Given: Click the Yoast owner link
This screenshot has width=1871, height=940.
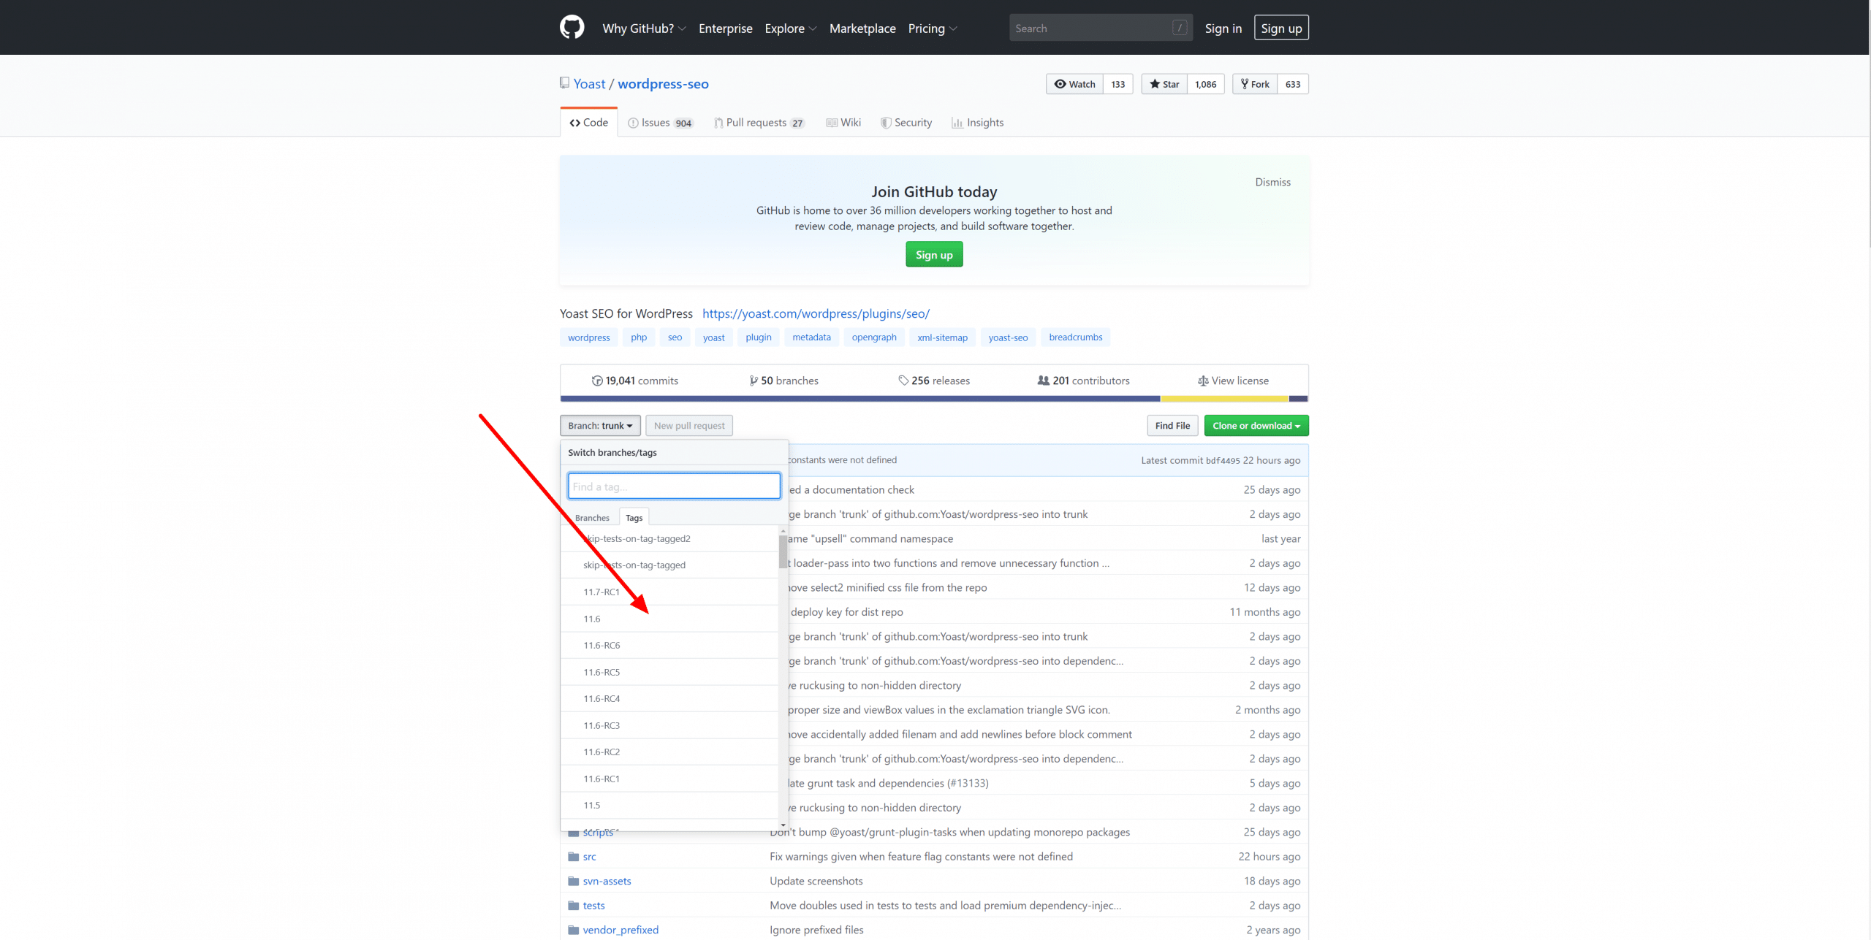Looking at the screenshot, I should coord(589,84).
